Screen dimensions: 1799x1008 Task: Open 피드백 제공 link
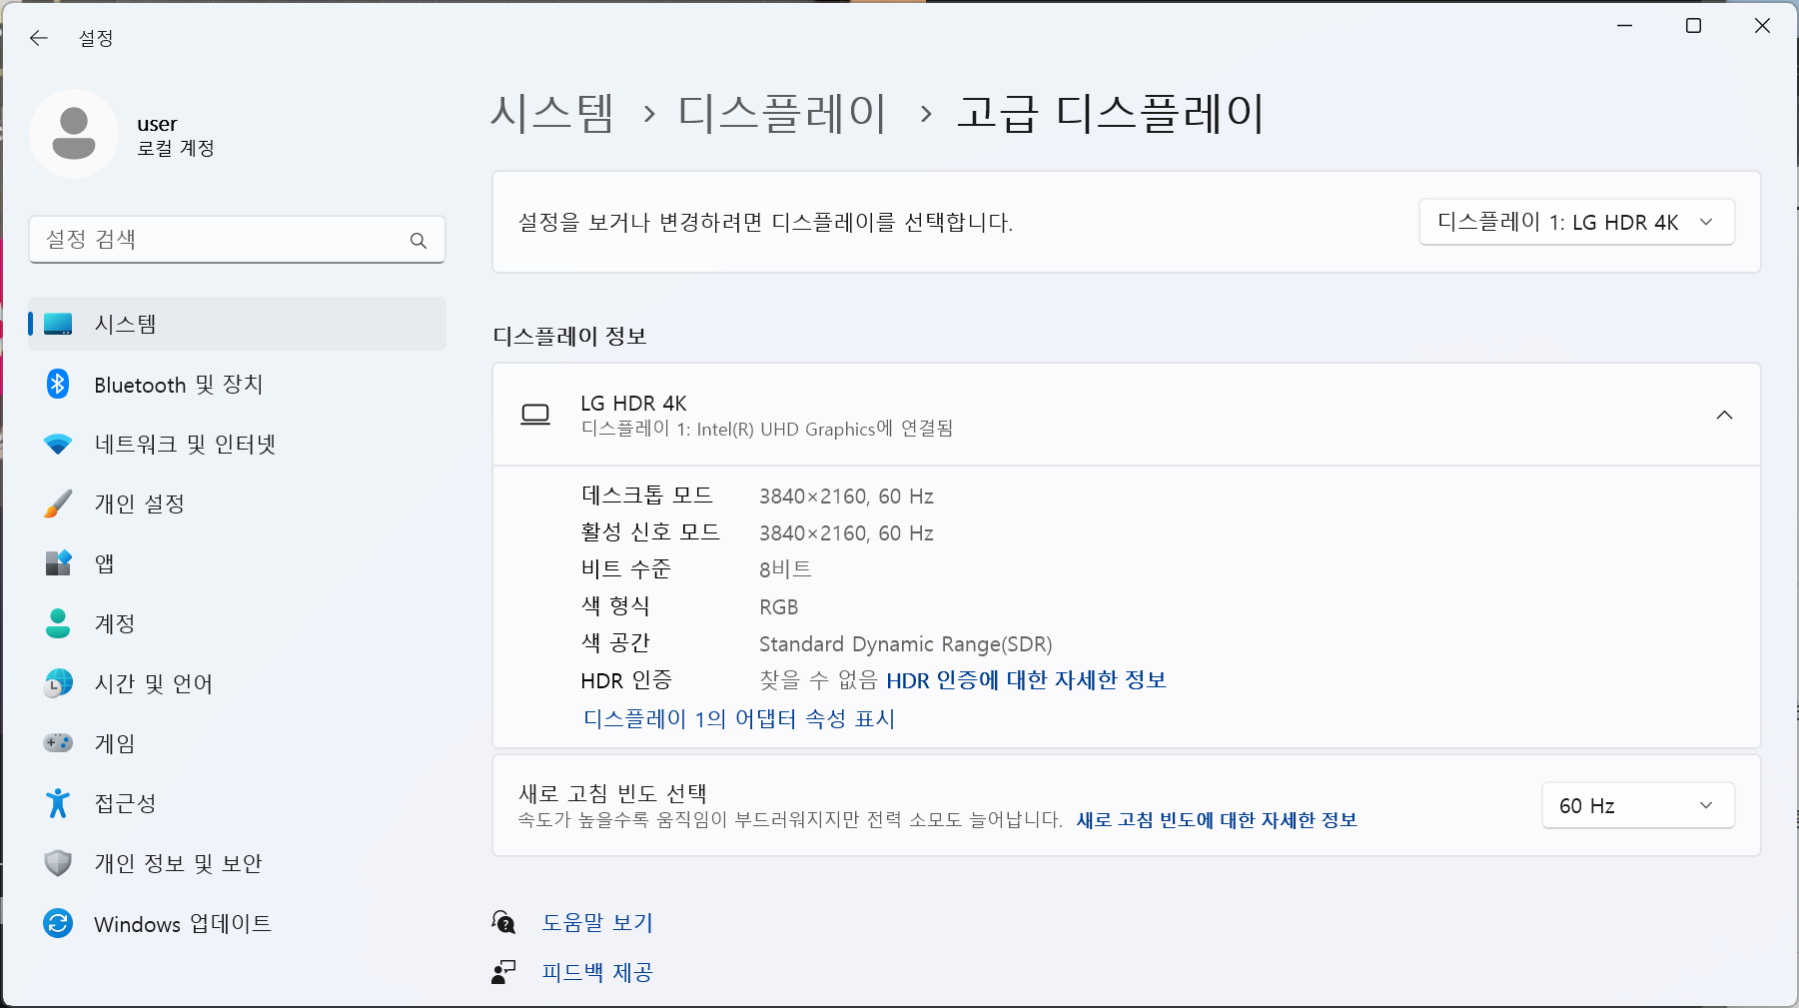pos(597,972)
